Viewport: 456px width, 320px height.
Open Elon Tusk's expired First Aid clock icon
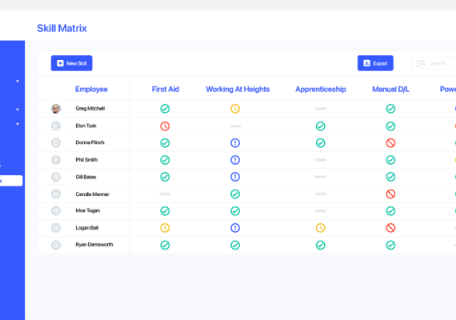[165, 126]
